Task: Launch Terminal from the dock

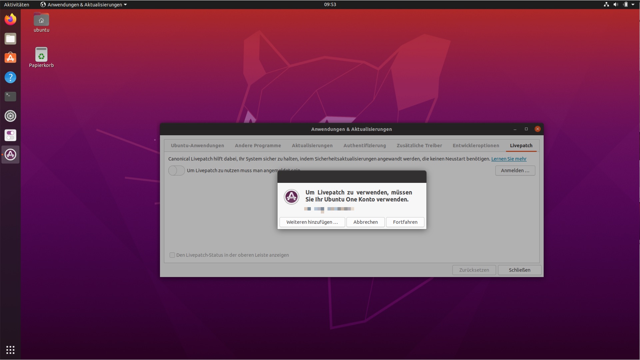Action: (10, 97)
